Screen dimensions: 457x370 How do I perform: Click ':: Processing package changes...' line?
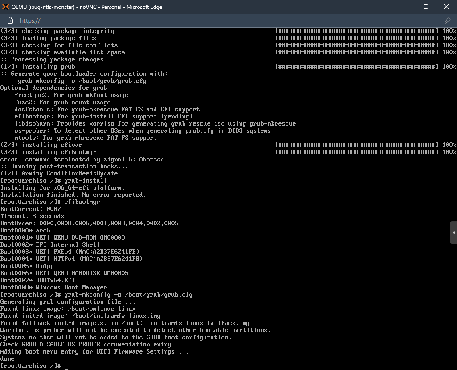57,60
